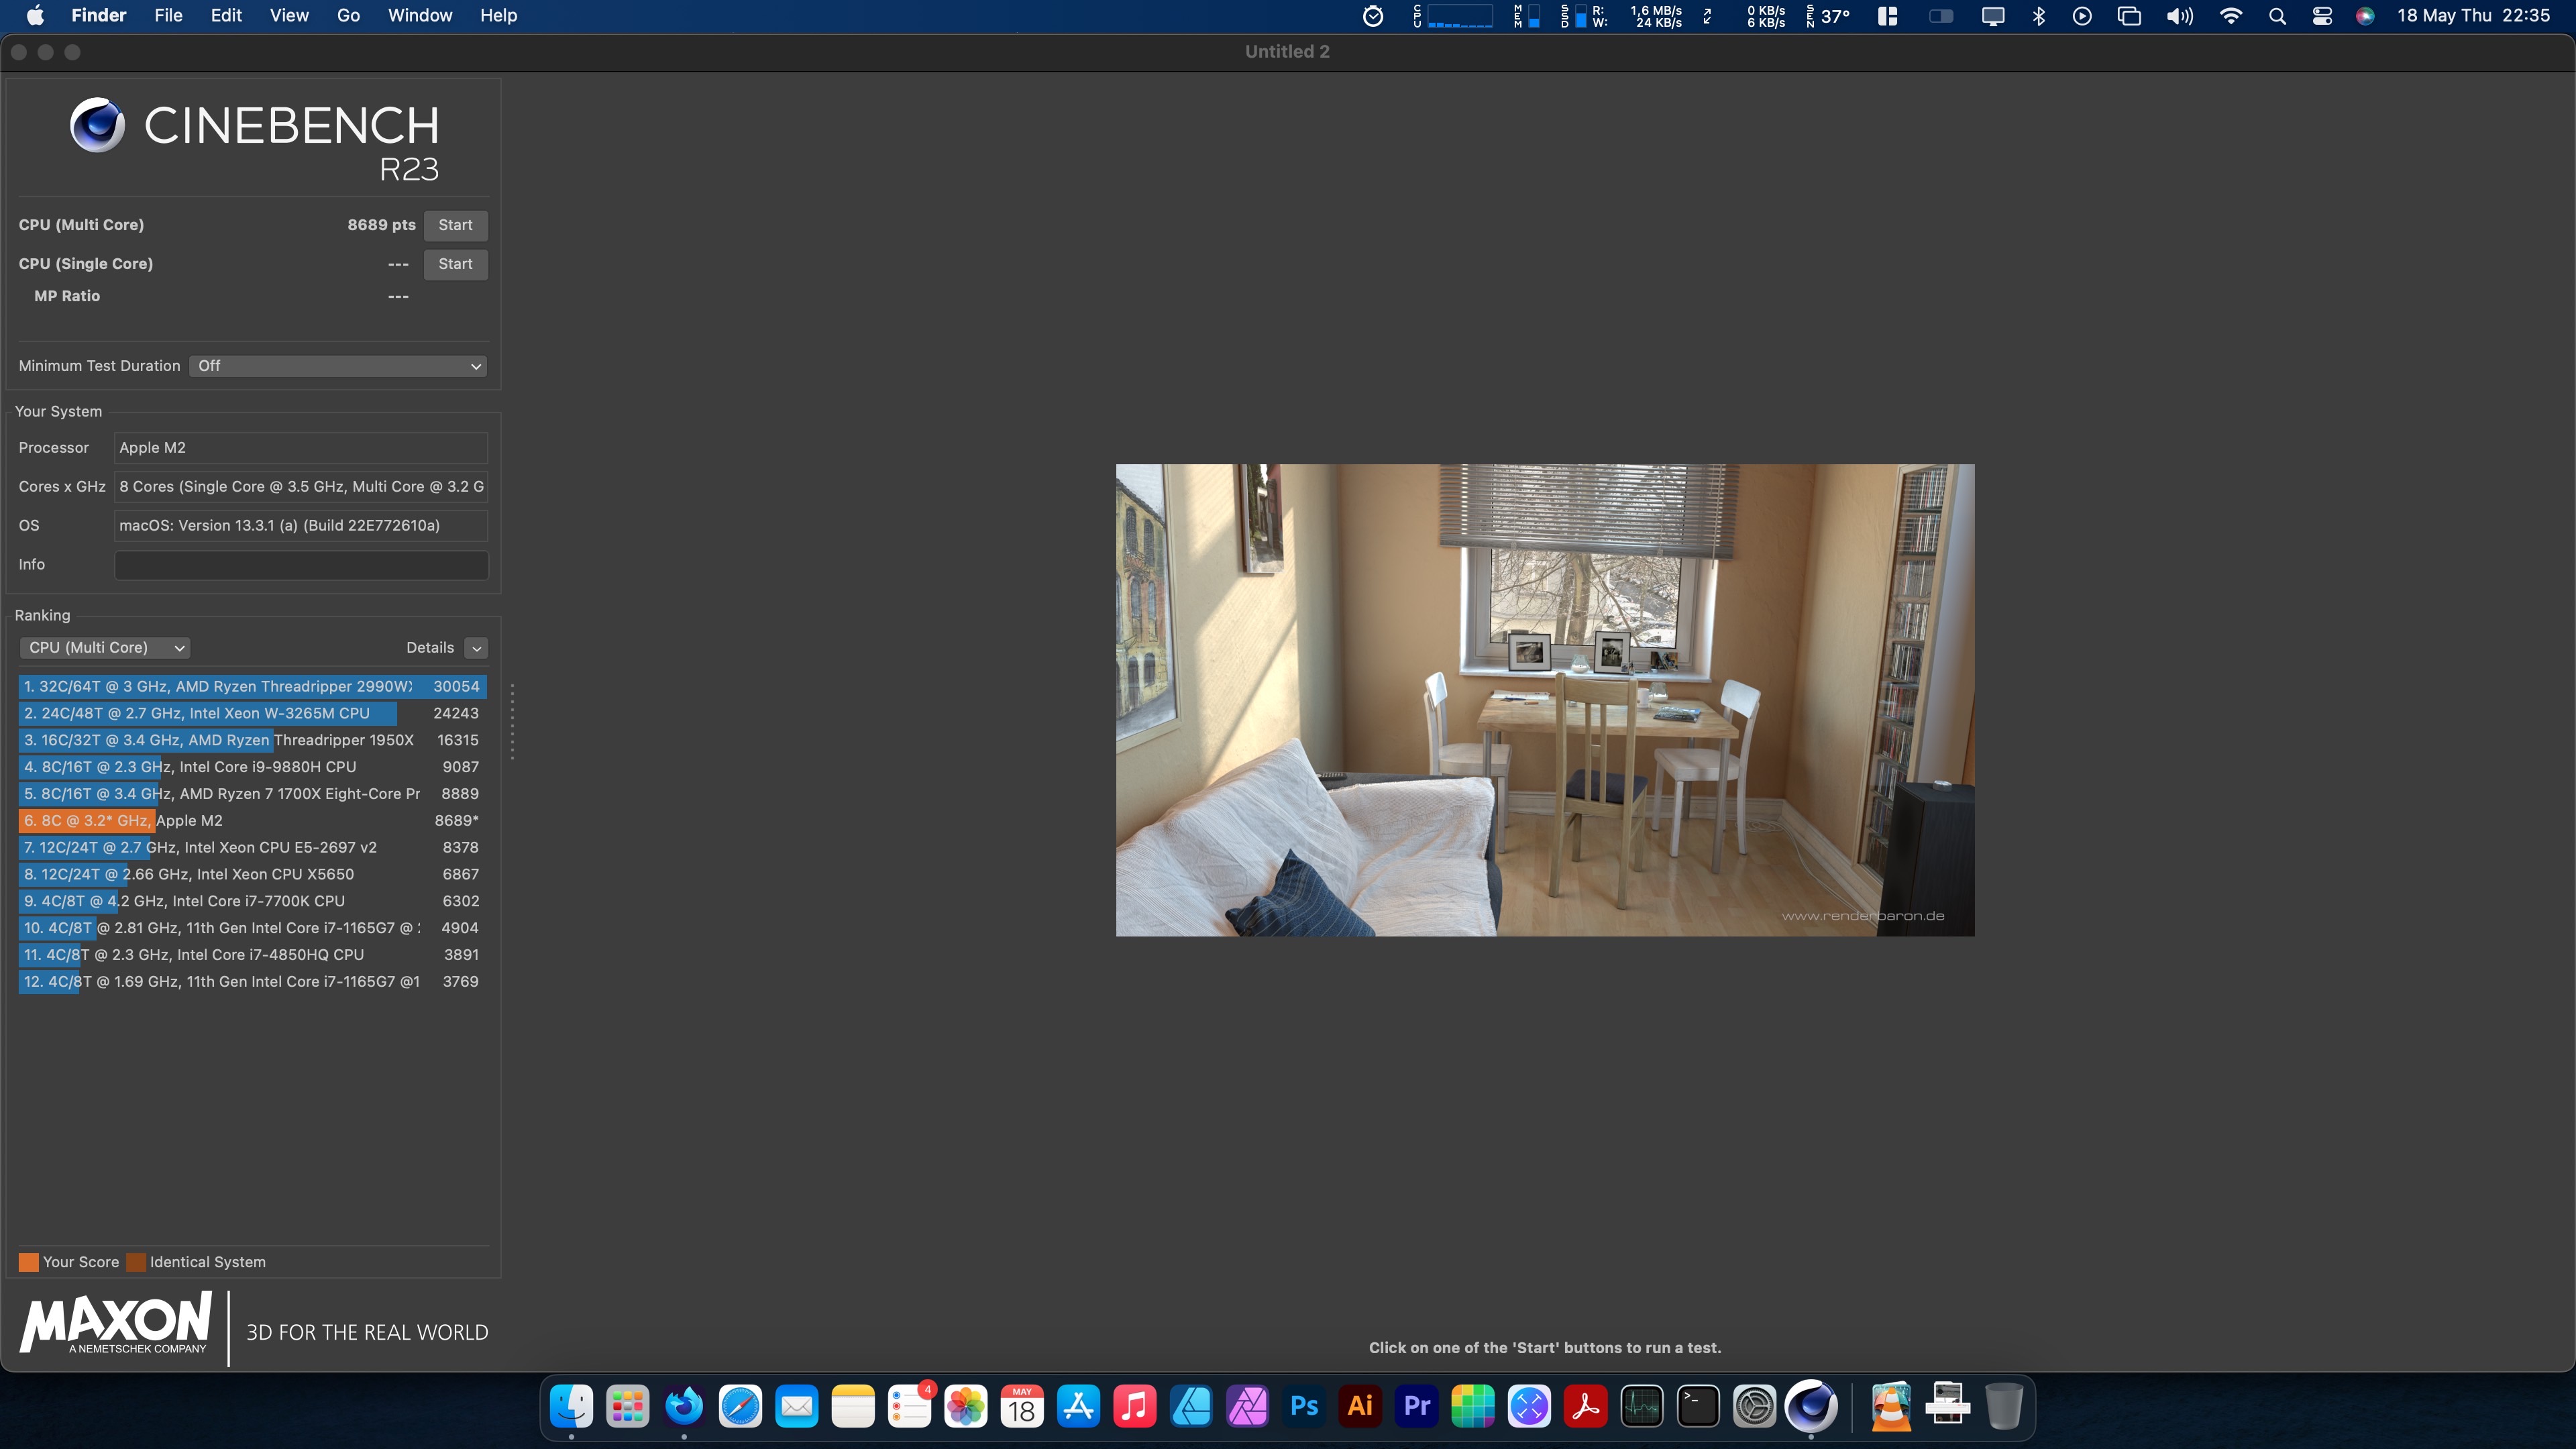Open Affinity Photo from the Dock
Screen dimensions: 2576x1449
pyautogui.click(x=1248, y=1407)
